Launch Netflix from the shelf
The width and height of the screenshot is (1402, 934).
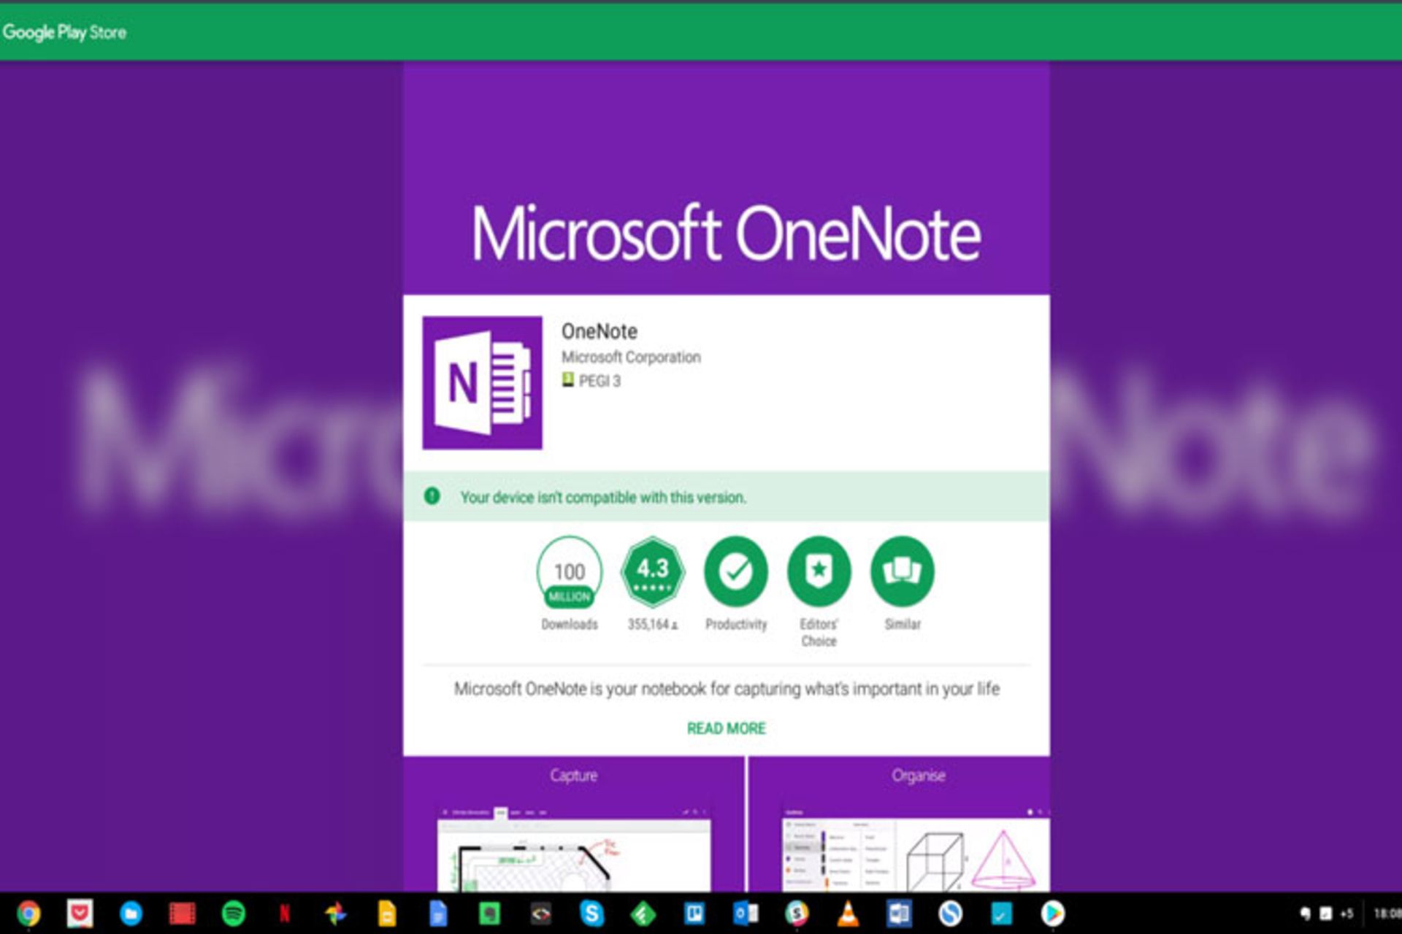[x=285, y=914]
